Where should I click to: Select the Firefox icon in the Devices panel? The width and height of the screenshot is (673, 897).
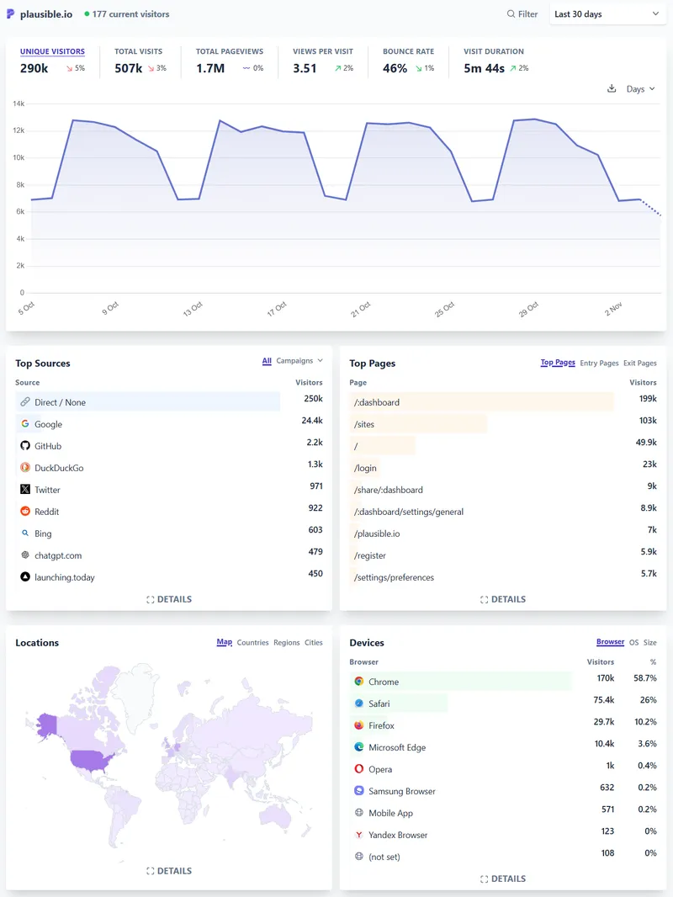coord(359,725)
